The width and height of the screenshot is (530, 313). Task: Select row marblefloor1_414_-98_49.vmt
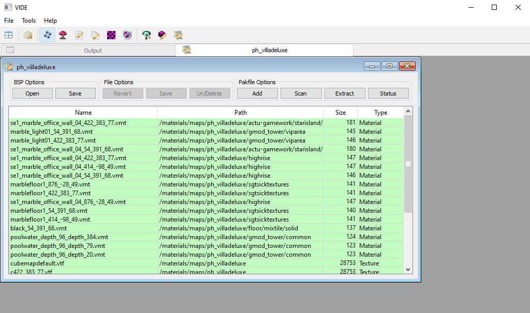[206, 219]
